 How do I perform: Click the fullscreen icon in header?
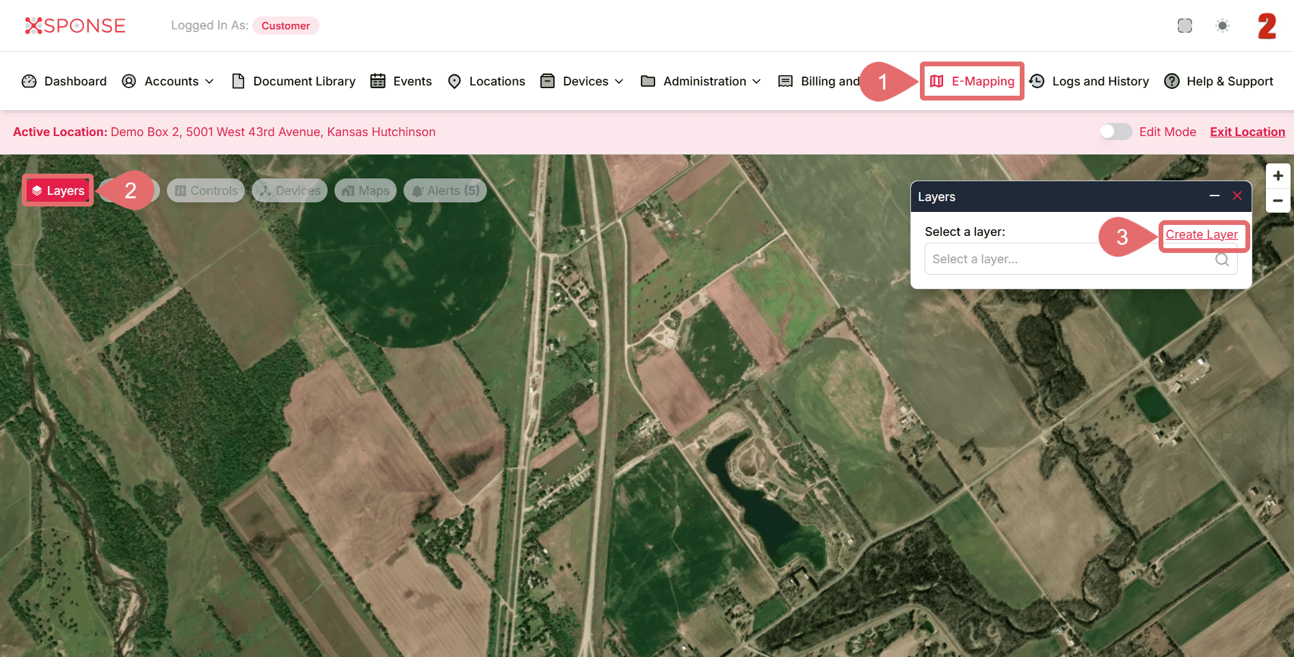pos(1185,26)
